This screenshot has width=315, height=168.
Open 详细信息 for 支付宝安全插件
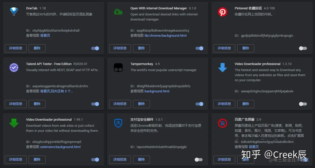tap(120, 159)
